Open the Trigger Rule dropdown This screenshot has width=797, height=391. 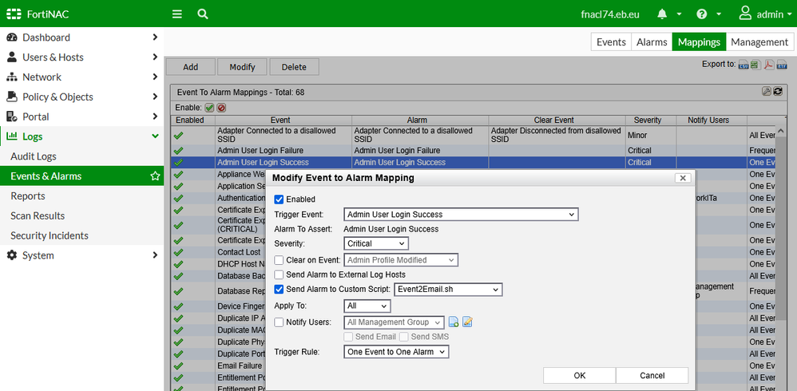pyautogui.click(x=396, y=351)
